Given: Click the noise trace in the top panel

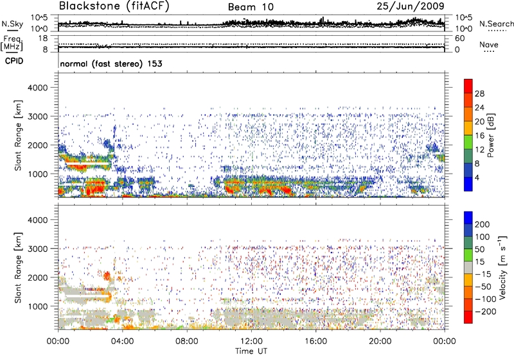Looking at the screenshot, I should click(251, 24).
